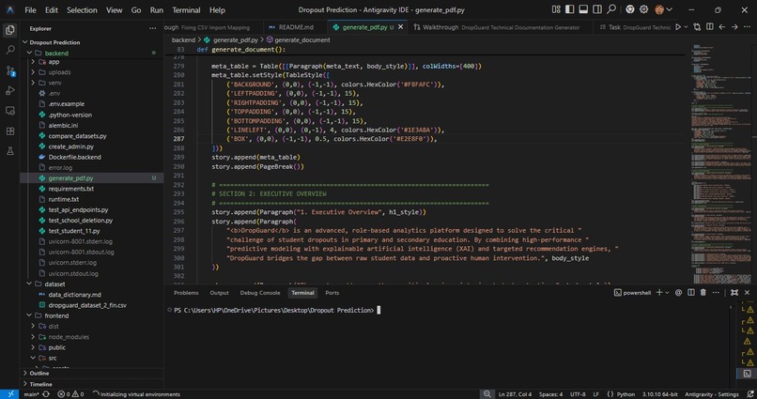Launch new terminal with plus icon

[659, 292]
